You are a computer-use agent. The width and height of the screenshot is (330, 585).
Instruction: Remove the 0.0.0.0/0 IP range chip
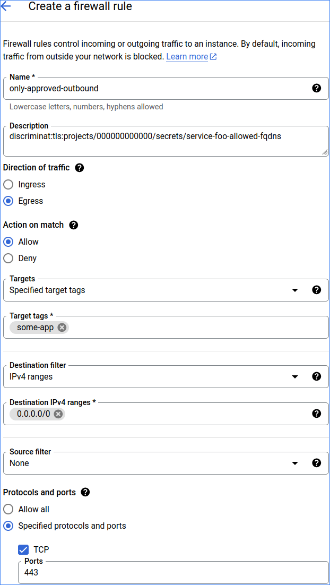click(x=58, y=414)
